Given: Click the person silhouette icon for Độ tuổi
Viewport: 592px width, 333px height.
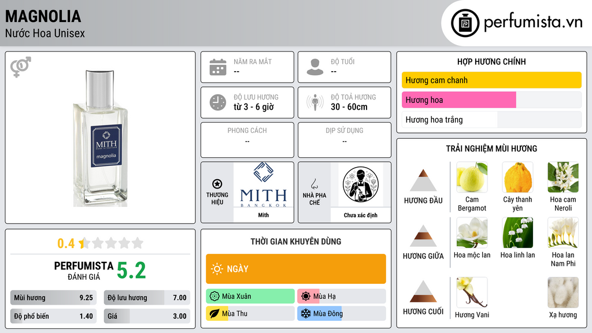Looking at the screenshot, I should (315, 67).
